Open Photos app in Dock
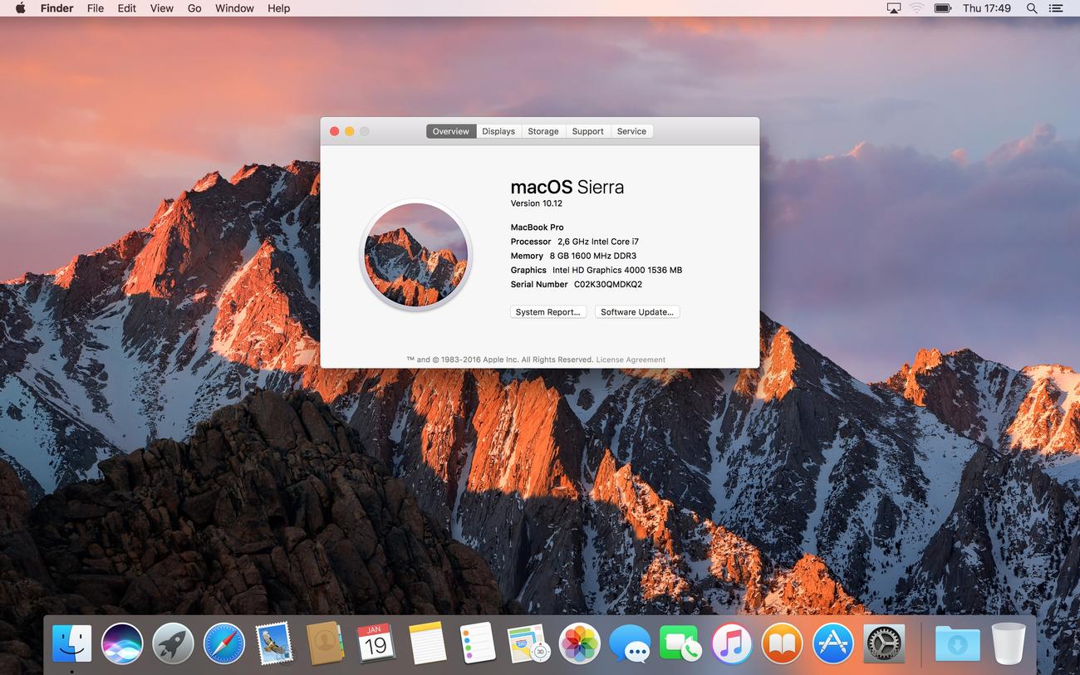 pyautogui.click(x=579, y=643)
